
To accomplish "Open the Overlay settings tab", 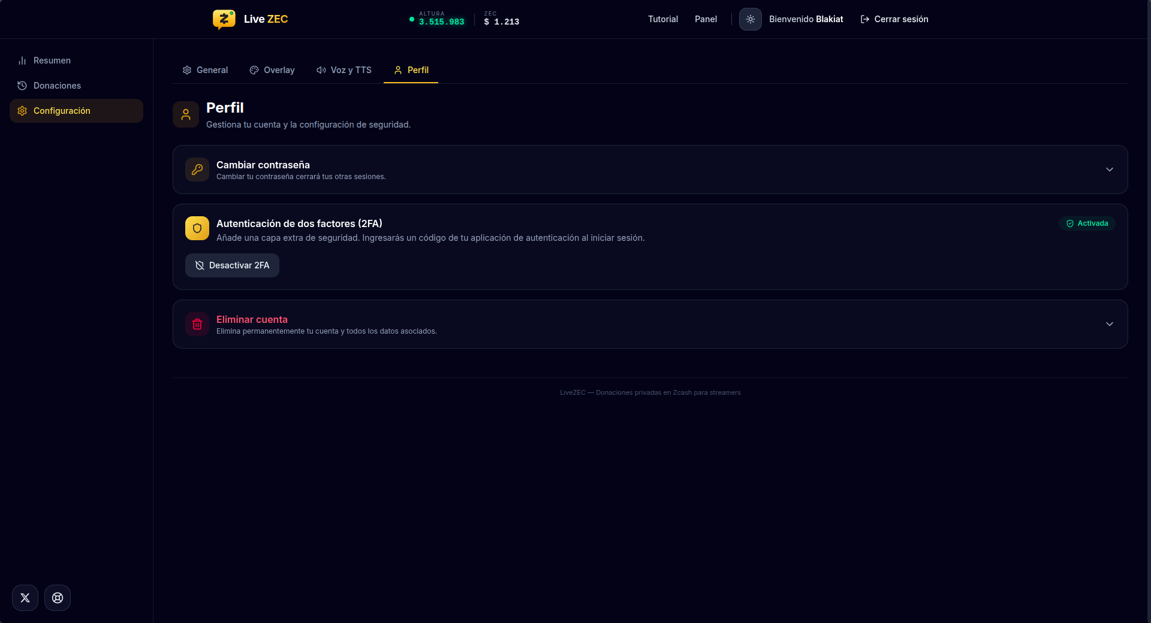I will 272,70.
